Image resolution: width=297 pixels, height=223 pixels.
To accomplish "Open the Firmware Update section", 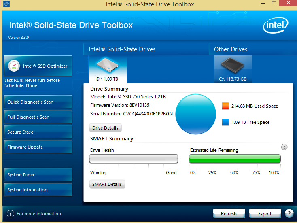I will click(x=38, y=147).
